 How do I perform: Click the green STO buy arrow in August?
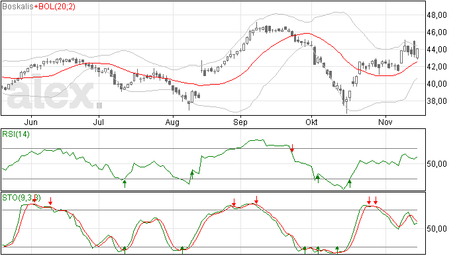[x=182, y=250]
